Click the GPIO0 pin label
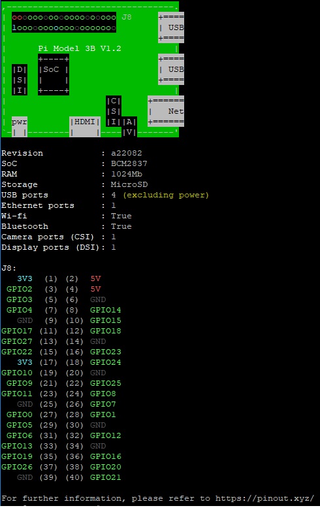Screen dimensions: 320x508 [20, 415]
